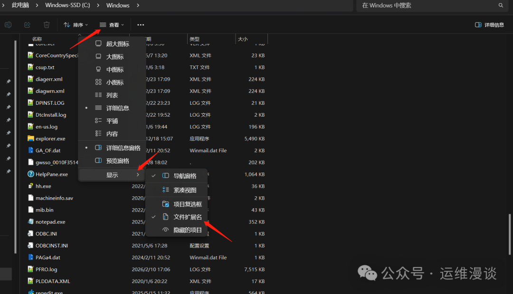Select PFRO.log file icon
The image size is (513, 294).
click(x=31, y=269)
